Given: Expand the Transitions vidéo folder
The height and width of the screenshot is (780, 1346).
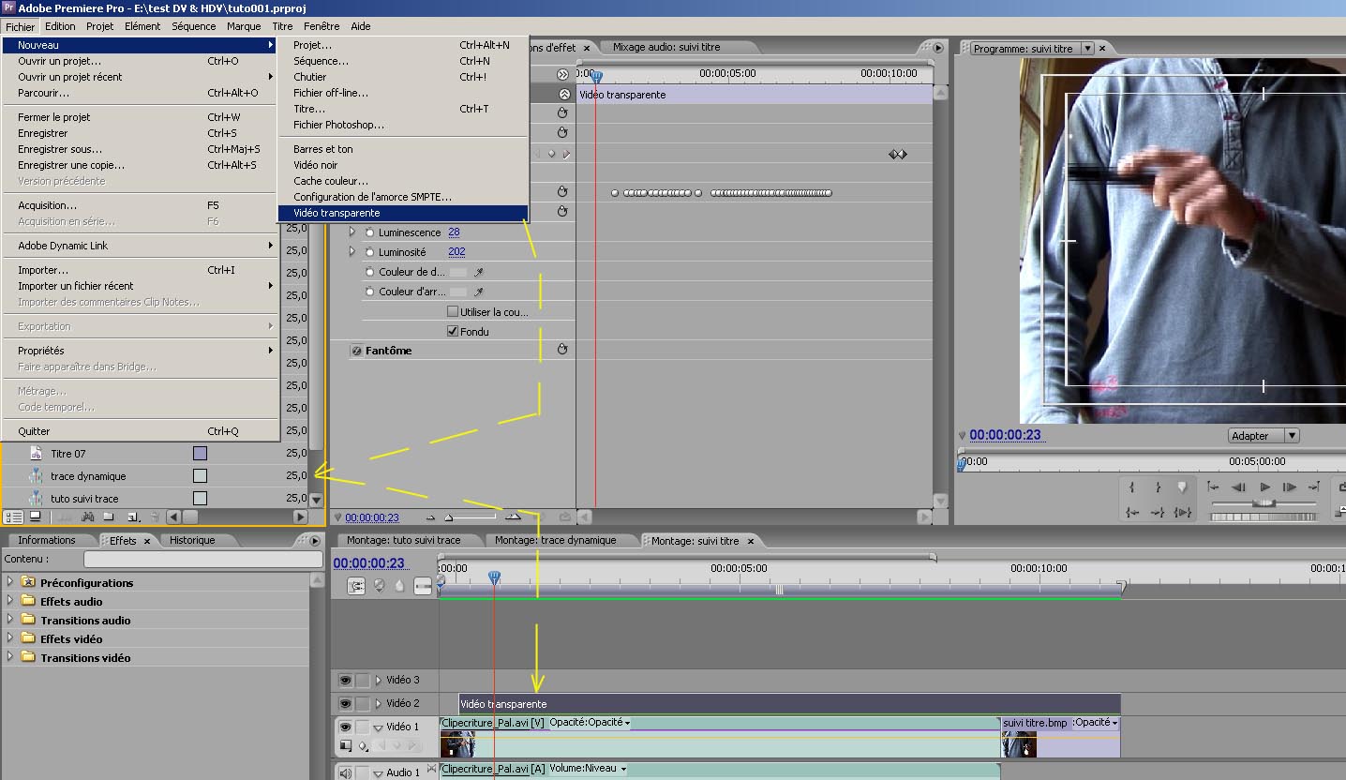Looking at the screenshot, I should [10, 657].
